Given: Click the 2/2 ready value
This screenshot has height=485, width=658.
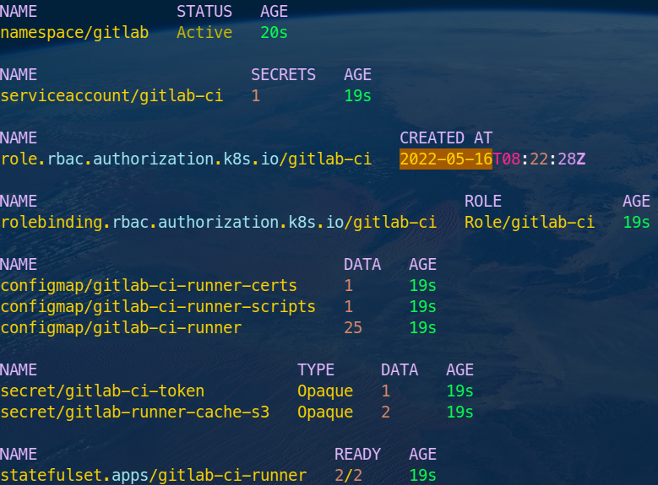Looking at the screenshot, I should 349,476.
